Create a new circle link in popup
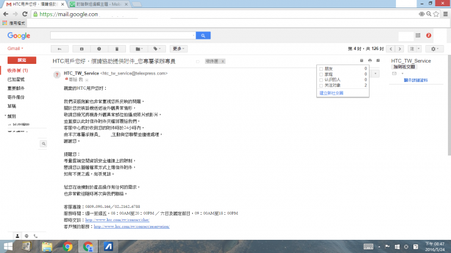The height and width of the screenshot is (253, 451). [x=331, y=93]
